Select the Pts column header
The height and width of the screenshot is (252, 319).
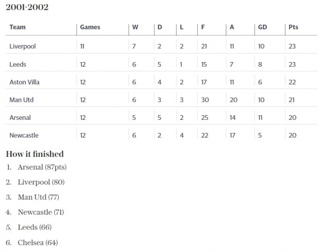click(x=293, y=27)
